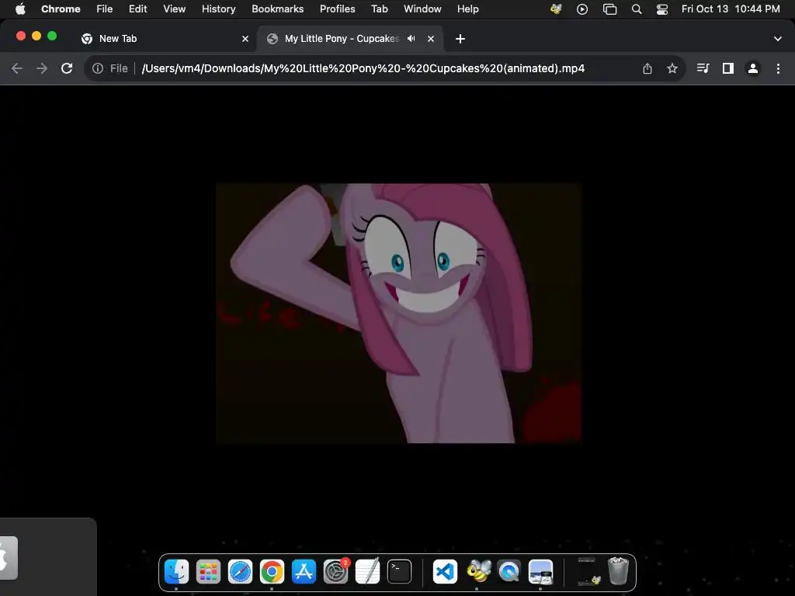Screen dimensions: 795x596
Task: Click Google Chrome in the Dock
Action: pyautogui.click(x=273, y=572)
